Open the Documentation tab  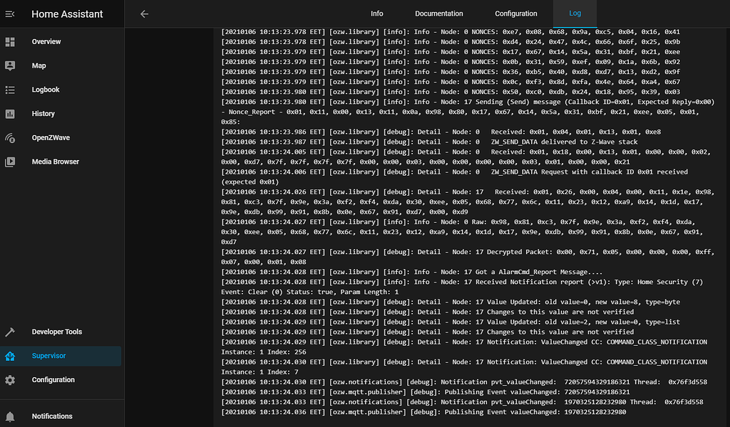(439, 14)
